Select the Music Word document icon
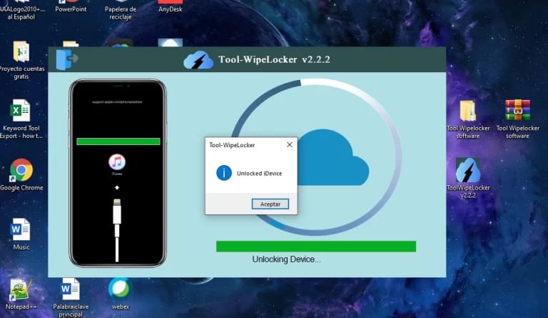548x318 pixels. (x=21, y=234)
